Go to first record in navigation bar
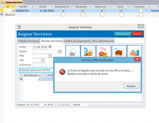159x123 pixels. point(28,105)
